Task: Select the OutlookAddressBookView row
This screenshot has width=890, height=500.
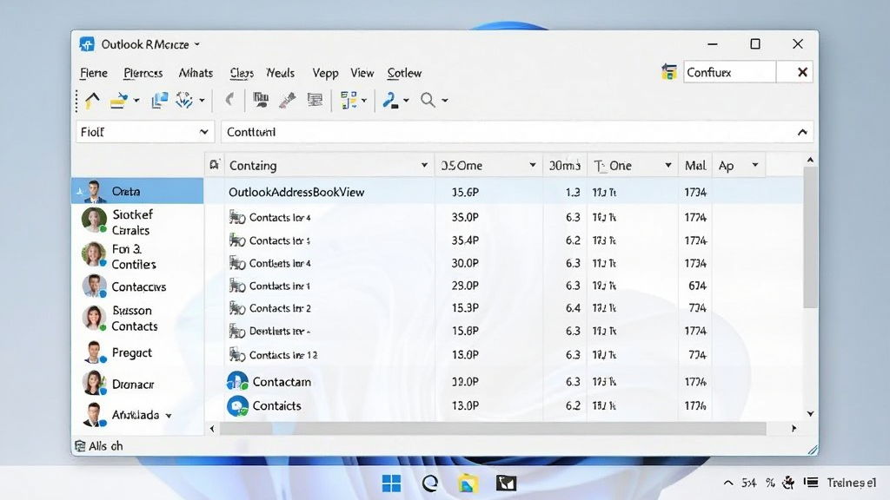Action: [x=503, y=192]
